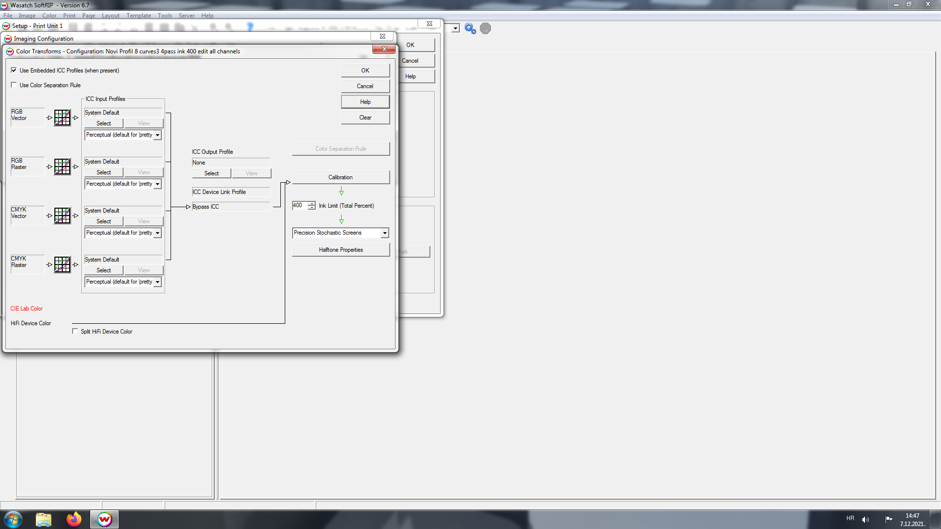
Task: Enable Use Color Separation Rule checkbox
Action: (x=14, y=85)
